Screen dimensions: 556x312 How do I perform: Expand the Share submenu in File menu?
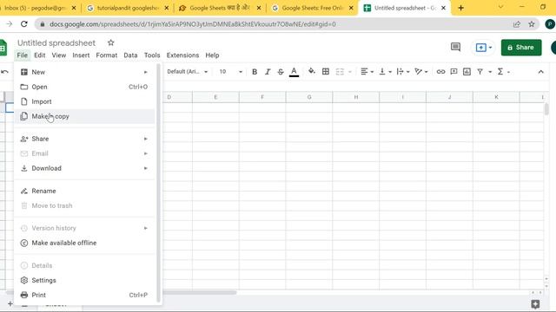coord(84,139)
